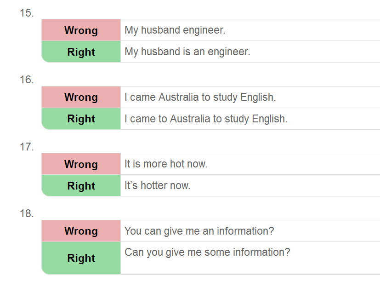The width and height of the screenshot is (380, 282).
Task: Click the Right label in item 15
Action: tap(81, 52)
